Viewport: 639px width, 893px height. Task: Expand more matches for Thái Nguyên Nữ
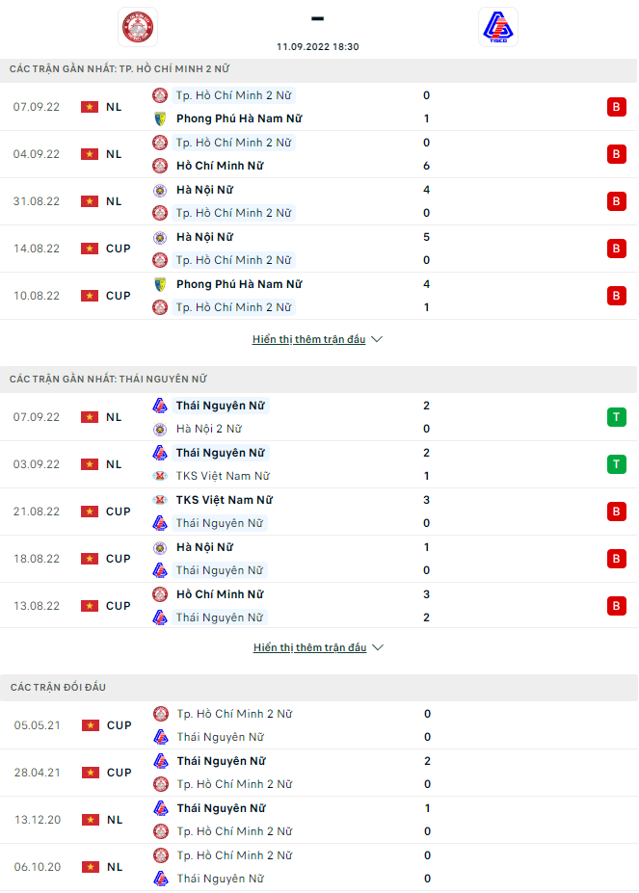tap(309, 648)
